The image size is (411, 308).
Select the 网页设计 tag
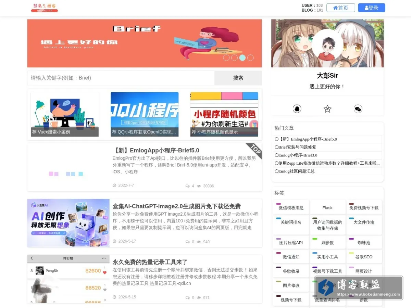[x=364, y=271]
